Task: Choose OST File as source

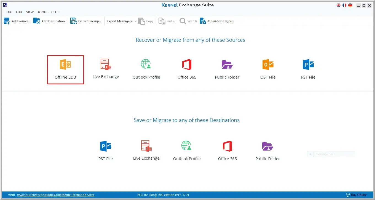Action: [x=268, y=69]
